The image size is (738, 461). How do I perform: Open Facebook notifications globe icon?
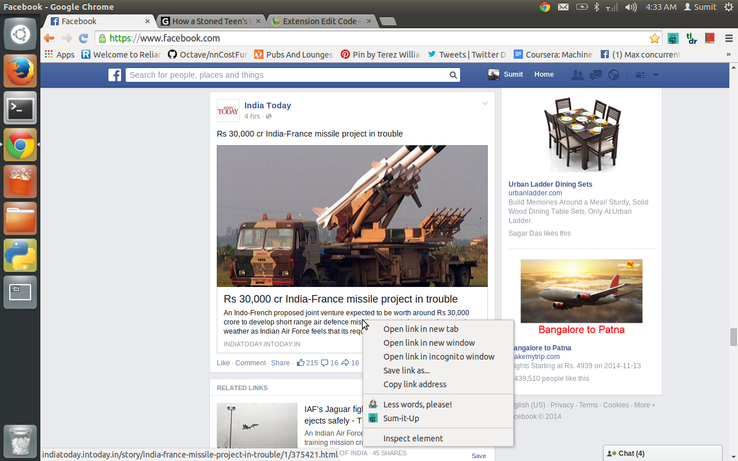[x=613, y=75]
